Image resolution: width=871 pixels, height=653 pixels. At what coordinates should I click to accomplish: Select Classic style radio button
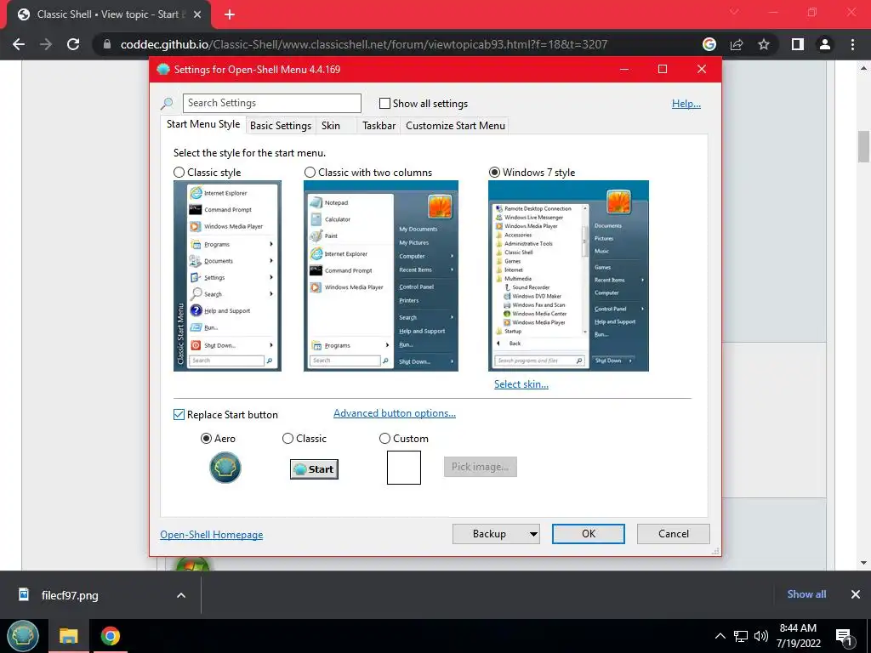point(179,173)
